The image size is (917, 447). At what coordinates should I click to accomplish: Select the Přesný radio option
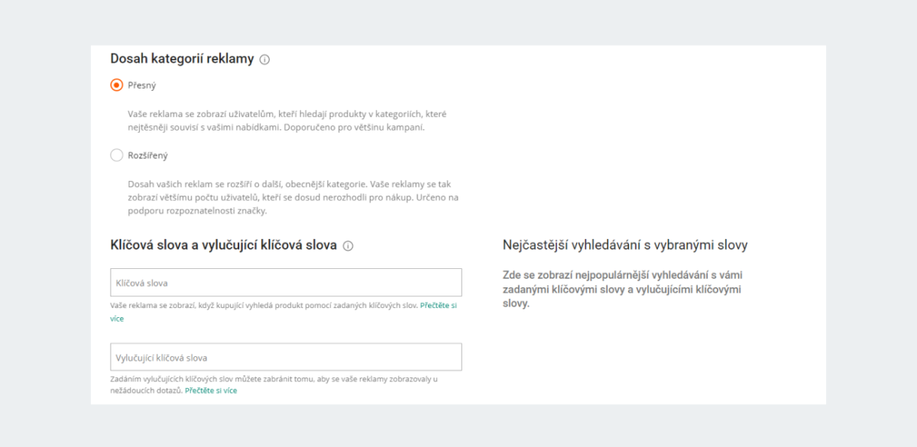point(117,85)
